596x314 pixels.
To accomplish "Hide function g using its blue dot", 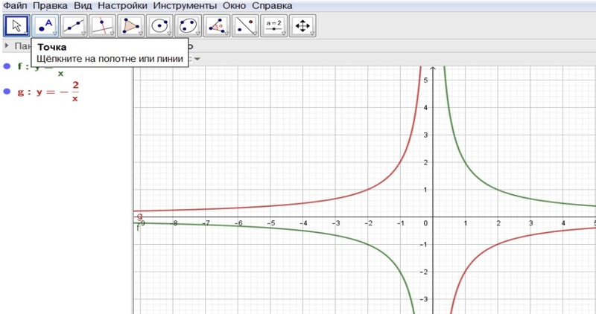I will coord(7,92).
